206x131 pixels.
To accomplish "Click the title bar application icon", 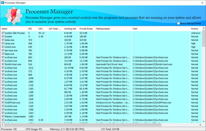I will tap(2, 3).
